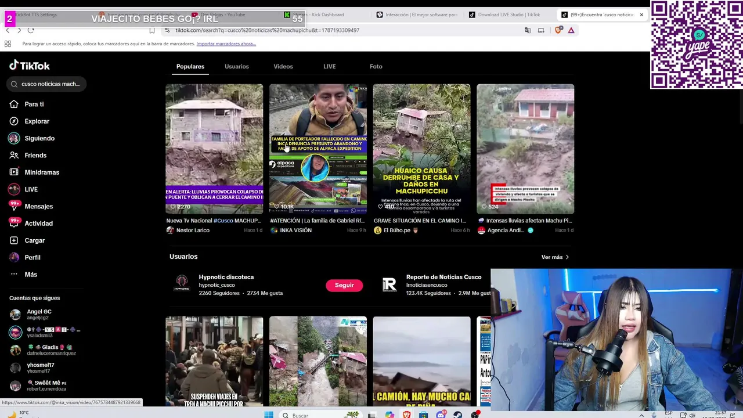743x418 pixels.
Task: Switch to Videos results tab
Action: coord(283,66)
